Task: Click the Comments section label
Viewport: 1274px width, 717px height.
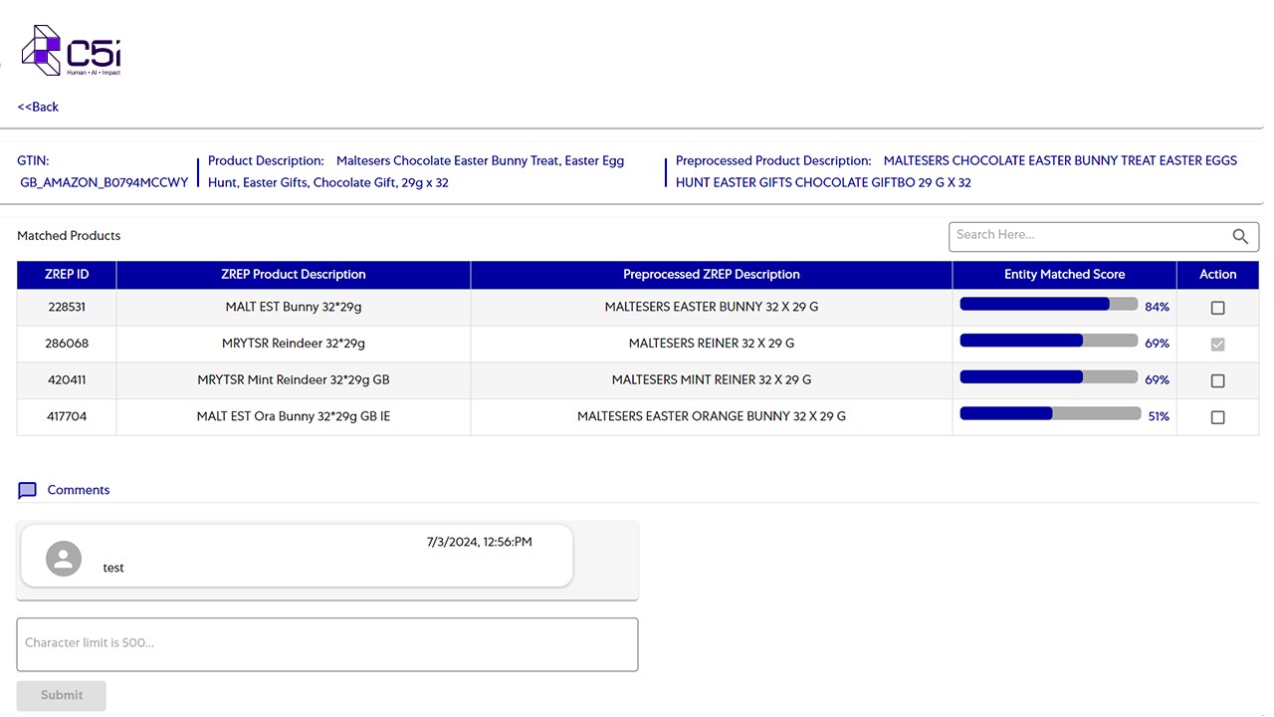Action: pos(79,490)
